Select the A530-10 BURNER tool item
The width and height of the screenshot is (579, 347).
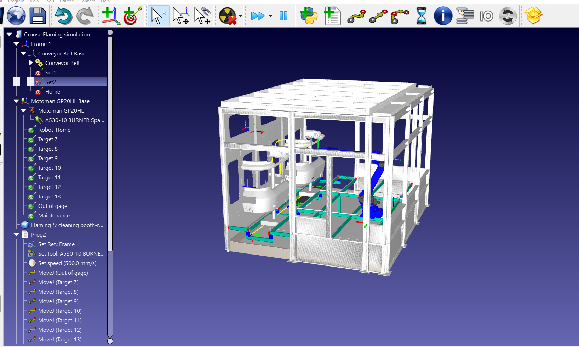pyautogui.click(x=75, y=120)
